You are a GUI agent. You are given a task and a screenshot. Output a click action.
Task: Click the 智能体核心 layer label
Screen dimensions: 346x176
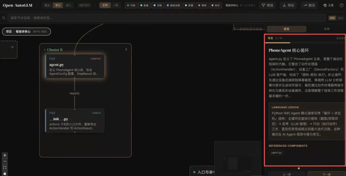[x=232, y=5]
